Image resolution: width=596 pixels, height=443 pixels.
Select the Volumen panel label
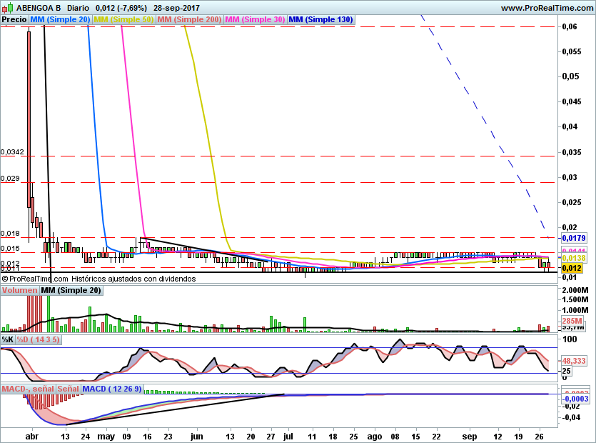19,290
